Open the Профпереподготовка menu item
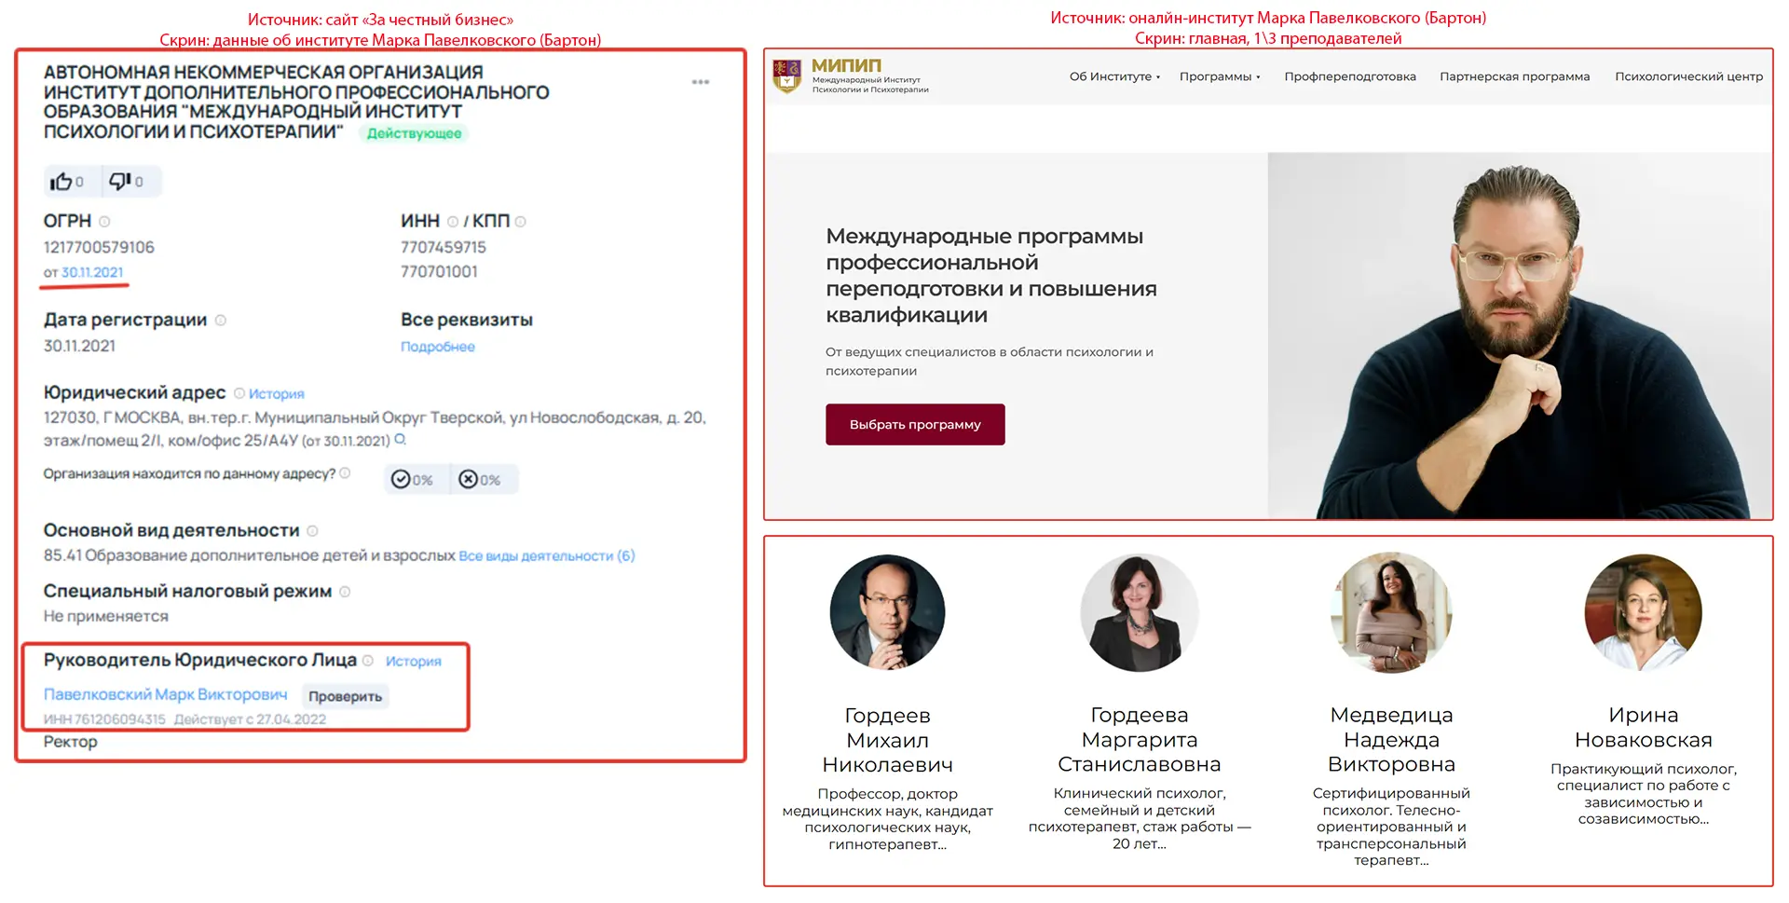The height and width of the screenshot is (903, 1789). click(1350, 76)
